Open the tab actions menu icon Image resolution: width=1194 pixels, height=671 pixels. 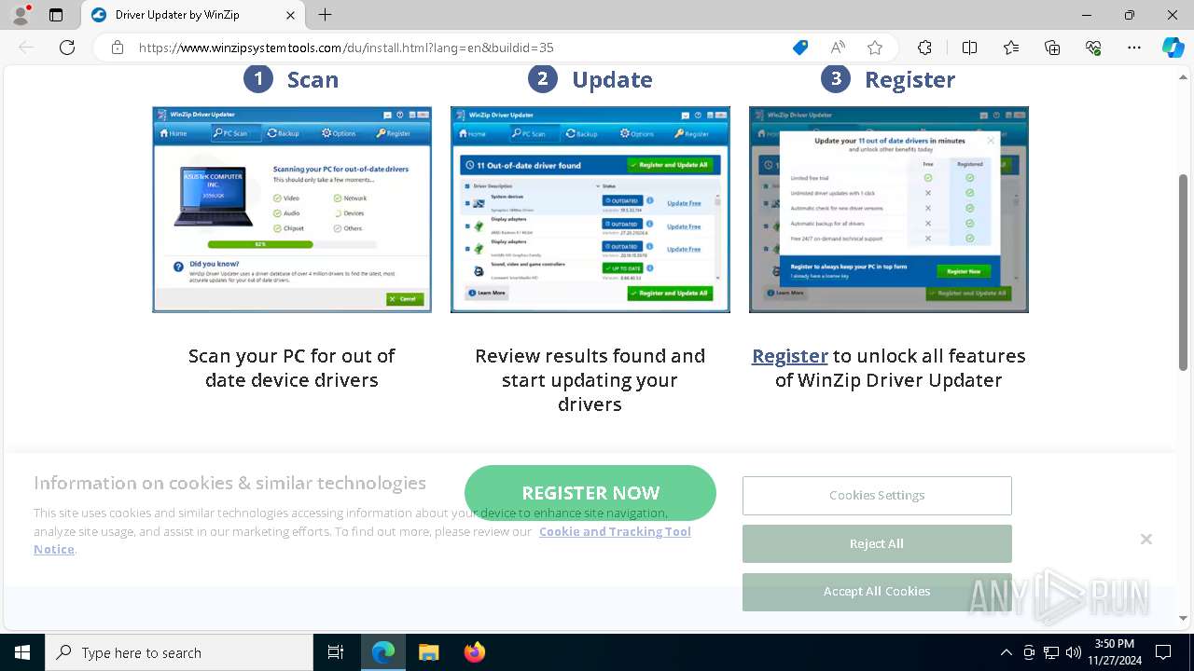pyautogui.click(x=56, y=15)
